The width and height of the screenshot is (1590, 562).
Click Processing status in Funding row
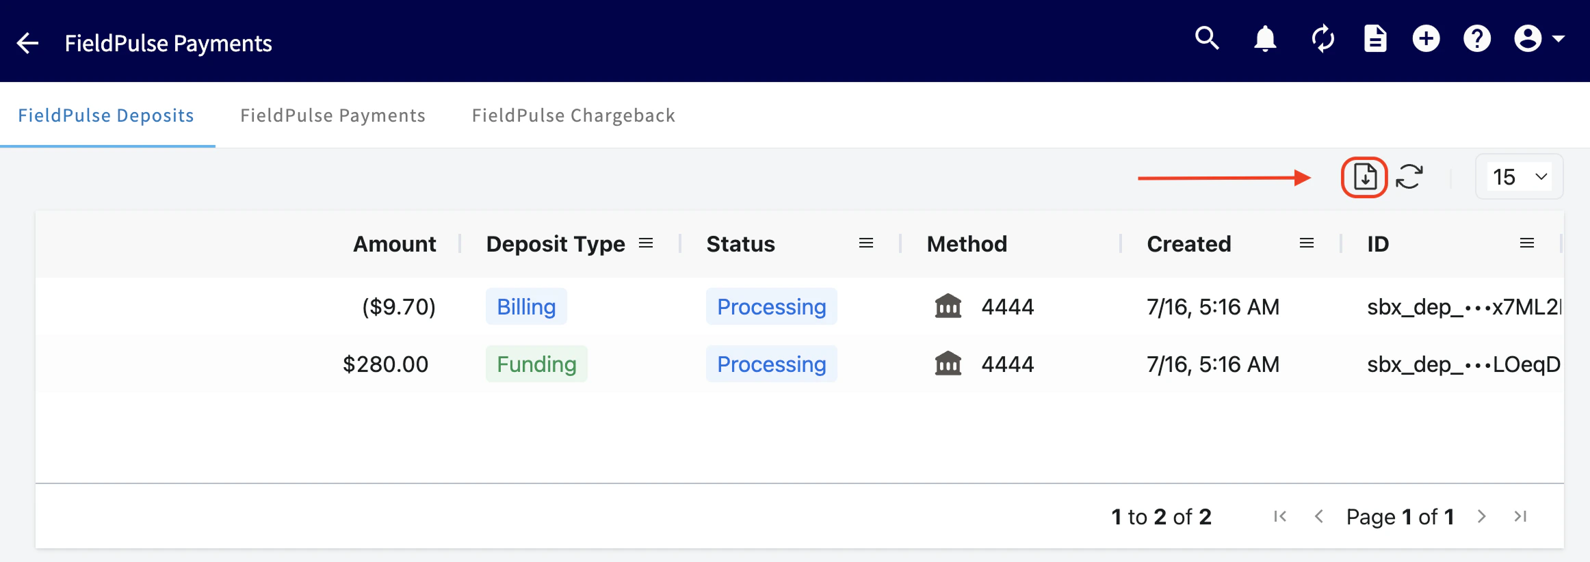tap(772, 364)
